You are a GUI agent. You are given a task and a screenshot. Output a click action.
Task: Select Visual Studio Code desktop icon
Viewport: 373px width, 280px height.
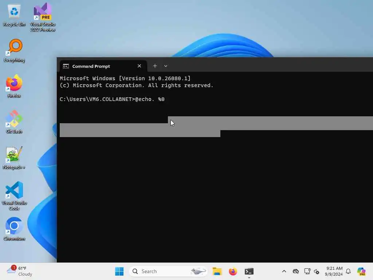tap(14, 196)
